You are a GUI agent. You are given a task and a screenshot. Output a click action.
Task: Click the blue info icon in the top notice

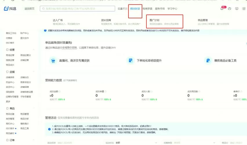(x=45, y=30)
